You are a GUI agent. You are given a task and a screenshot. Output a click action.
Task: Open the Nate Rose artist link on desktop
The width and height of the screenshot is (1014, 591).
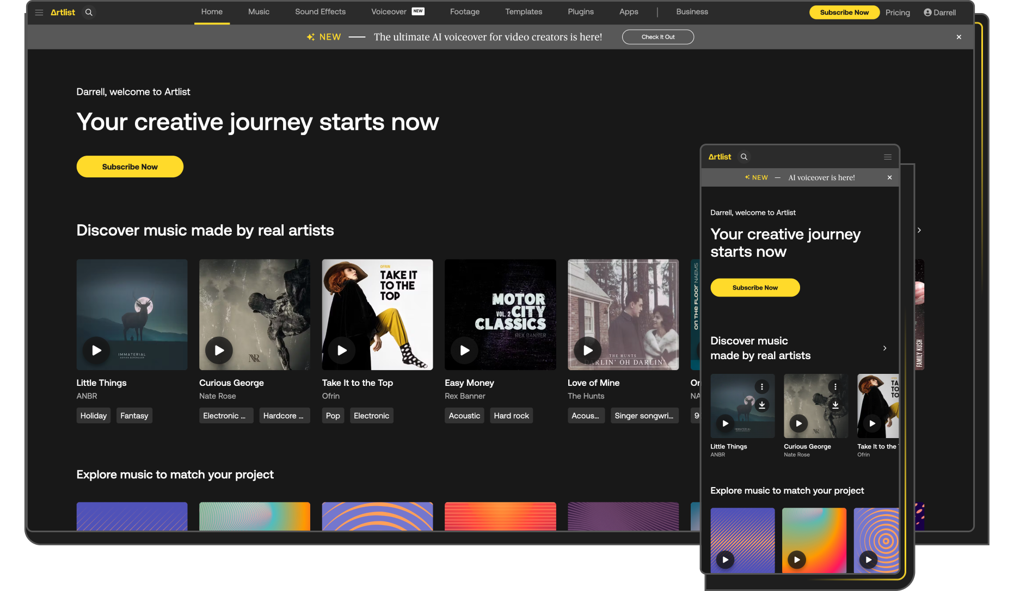click(217, 396)
